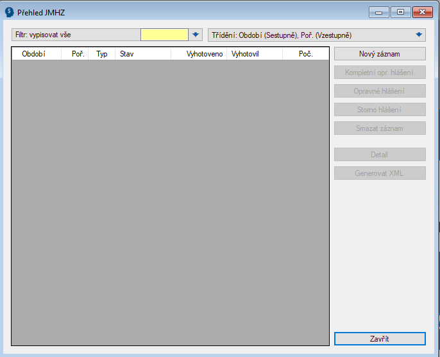
Task: Click the Generovat XML button
Action: (380, 173)
